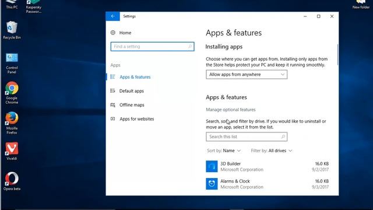
Task: Close the Settings window
Action: (x=332, y=16)
